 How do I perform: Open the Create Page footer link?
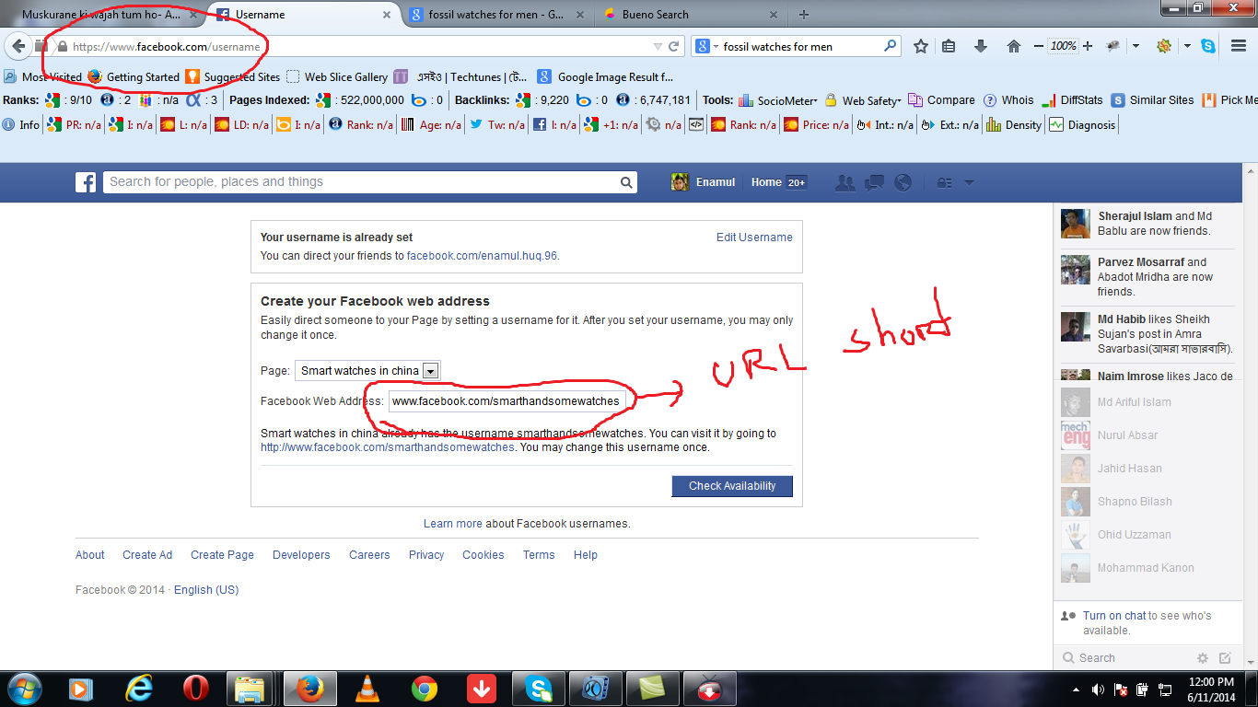click(x=222, y=555)
